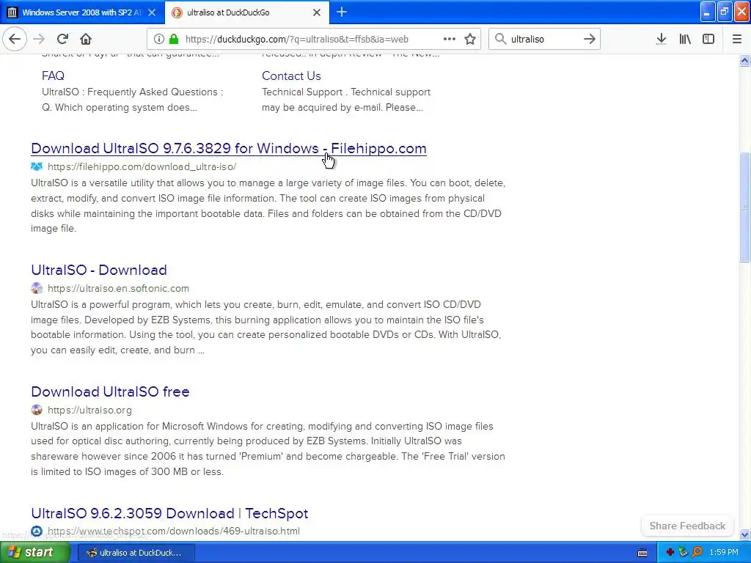Close the Windows Server 2008 tab
This screenshot has height=563, width=751.
pos(152,12)
